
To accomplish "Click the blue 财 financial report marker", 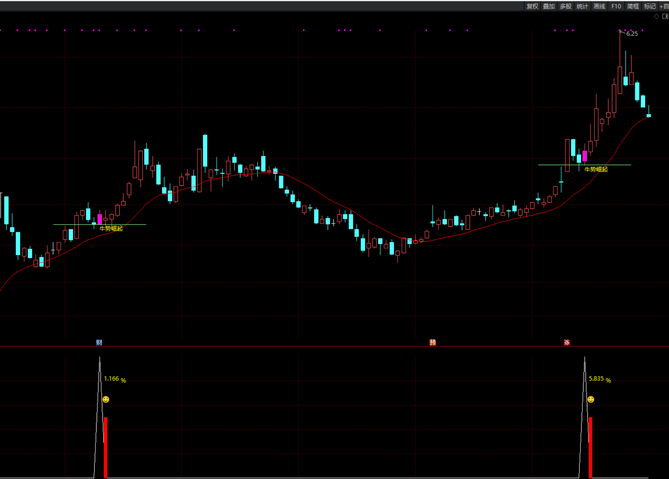I will (x=99, y=342).
